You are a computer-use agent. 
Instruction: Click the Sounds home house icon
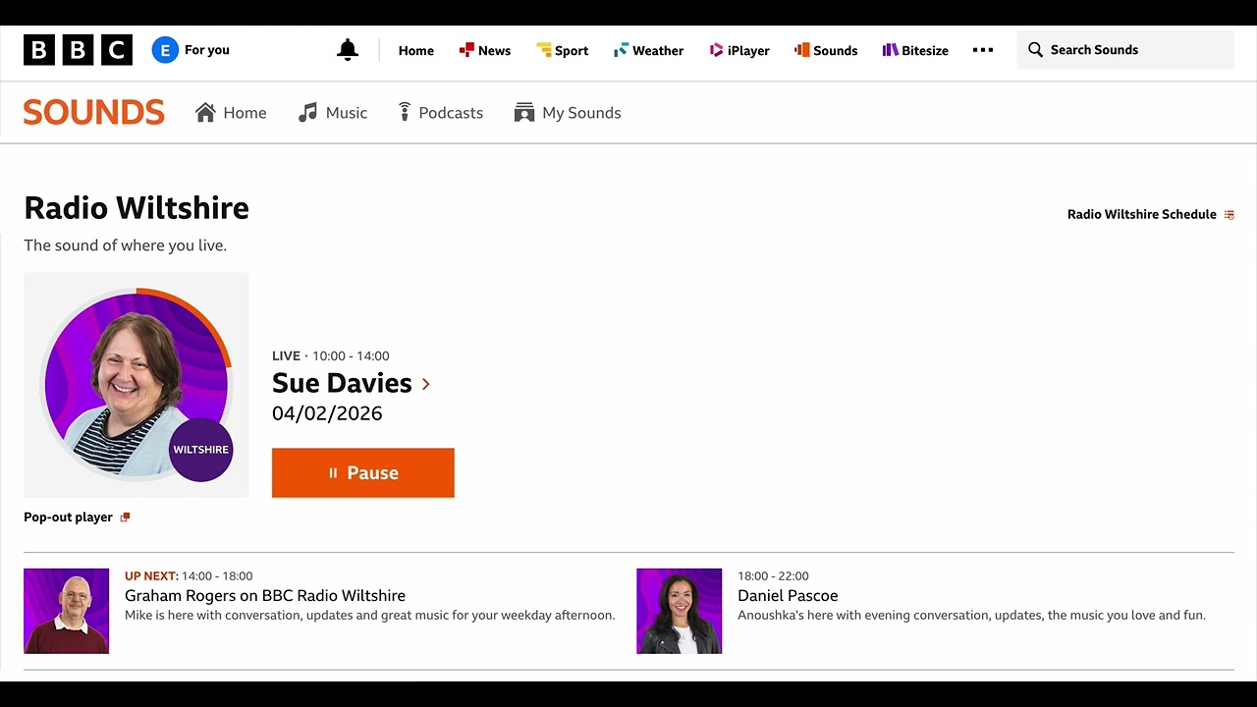205,113
